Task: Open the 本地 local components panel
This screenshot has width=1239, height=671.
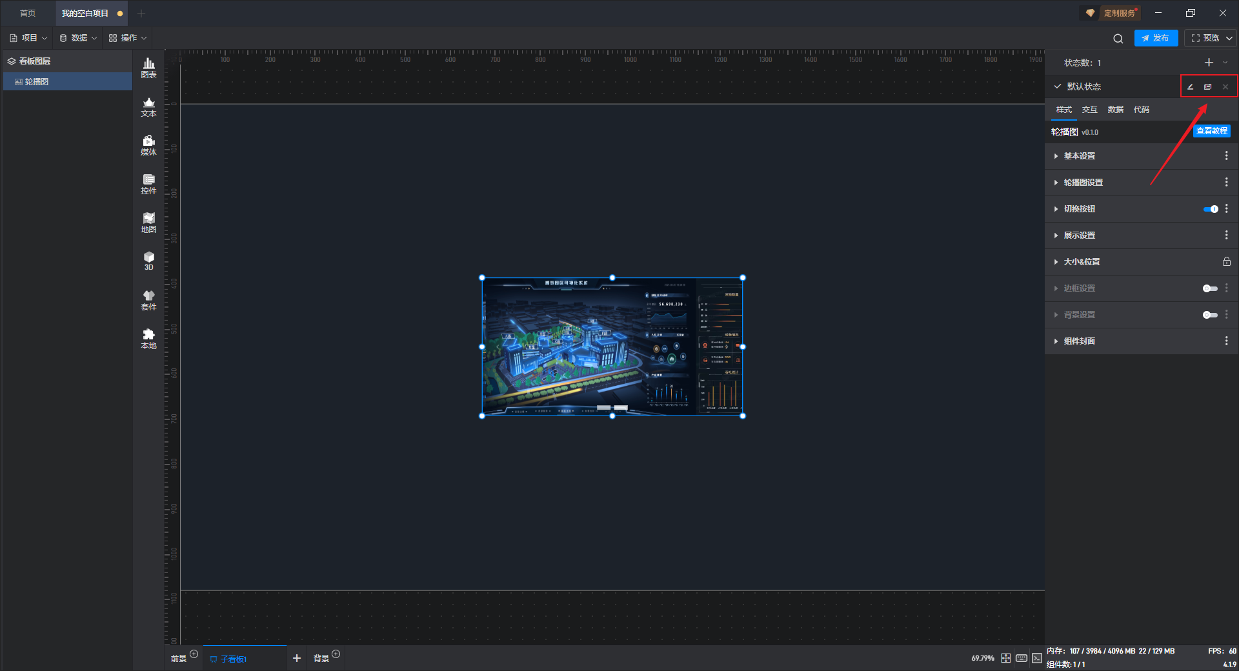Action: [x=148, y=339]
